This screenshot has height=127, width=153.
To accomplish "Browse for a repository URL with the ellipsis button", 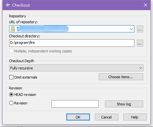I will click(x=140, y=29).
